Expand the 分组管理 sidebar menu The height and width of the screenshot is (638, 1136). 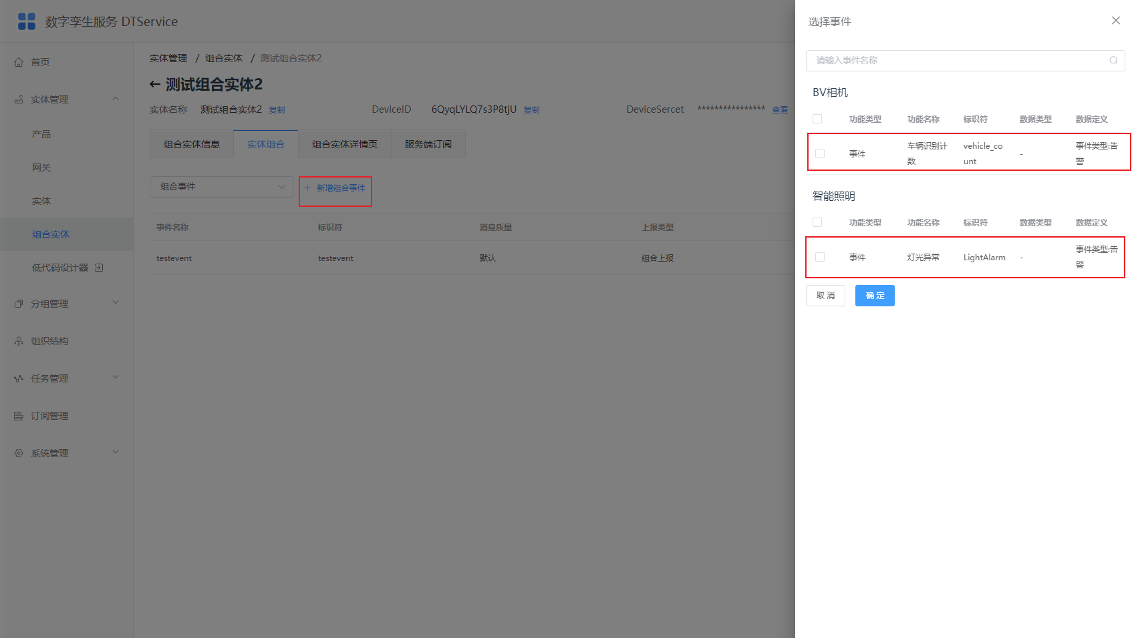click(x=67, y=304)
